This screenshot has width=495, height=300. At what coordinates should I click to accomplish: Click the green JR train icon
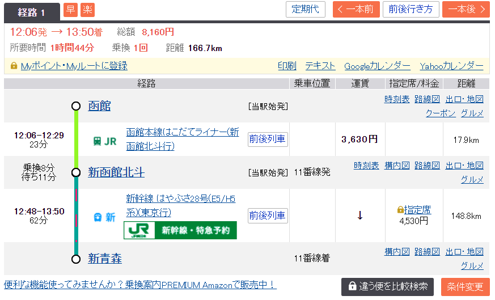104,141
